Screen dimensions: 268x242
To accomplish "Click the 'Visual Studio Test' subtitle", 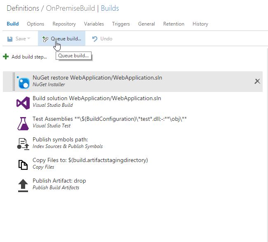I will [x=52, y=126].
